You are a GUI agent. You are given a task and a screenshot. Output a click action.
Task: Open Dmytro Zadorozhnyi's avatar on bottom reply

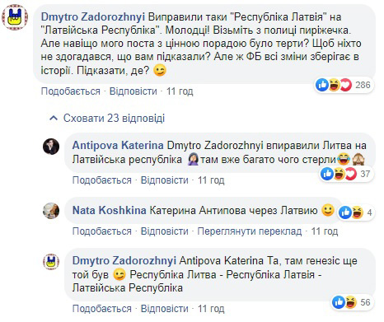pos(51,261)
